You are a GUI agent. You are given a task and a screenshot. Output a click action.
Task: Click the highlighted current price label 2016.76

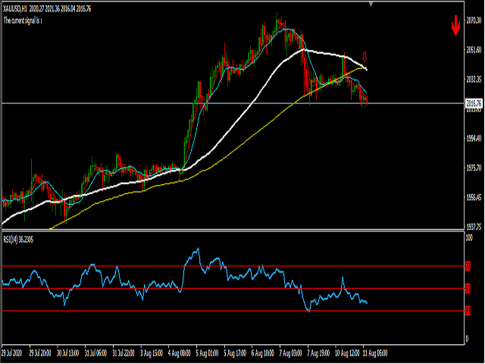tap(474, 103)
